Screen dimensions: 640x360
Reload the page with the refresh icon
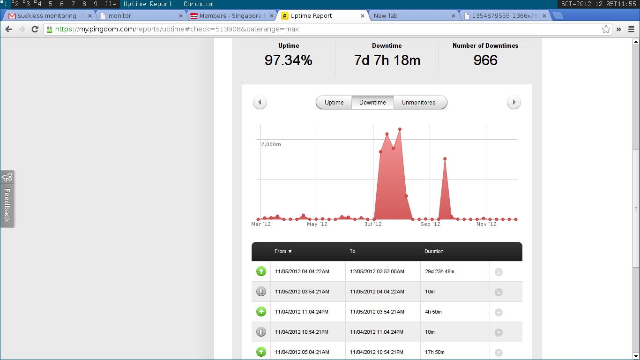pos(35,29)
